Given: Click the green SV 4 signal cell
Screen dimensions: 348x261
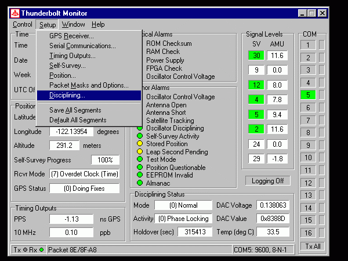Looking at the screenshot, I should pos(256,99).
